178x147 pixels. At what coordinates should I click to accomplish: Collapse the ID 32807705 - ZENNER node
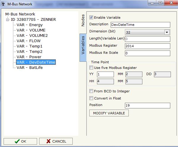point(8,20)
